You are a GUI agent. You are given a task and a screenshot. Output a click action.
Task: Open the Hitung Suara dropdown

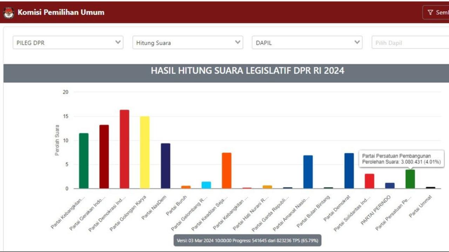[x=188, y=43]
